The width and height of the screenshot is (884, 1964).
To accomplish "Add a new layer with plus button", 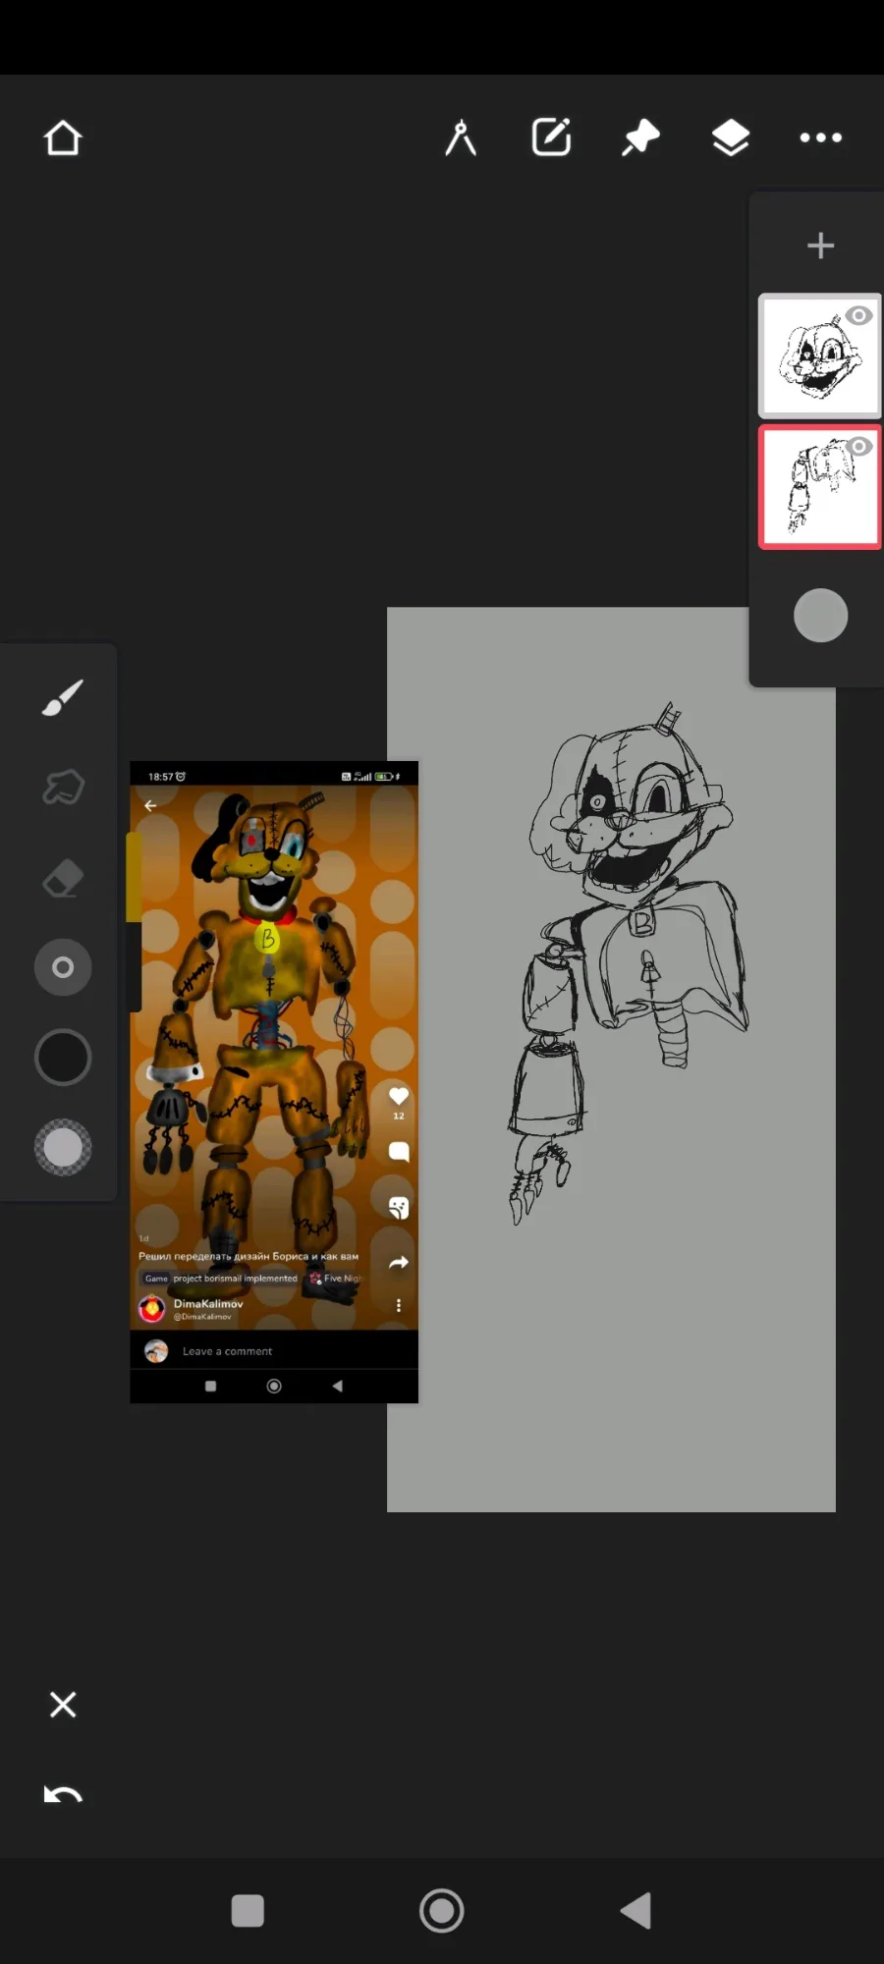I will click(x=820, y=245).
